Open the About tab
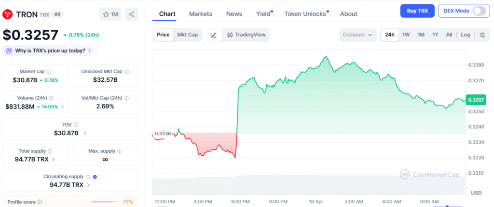This screenshot has width=494, height=207. 349,14
